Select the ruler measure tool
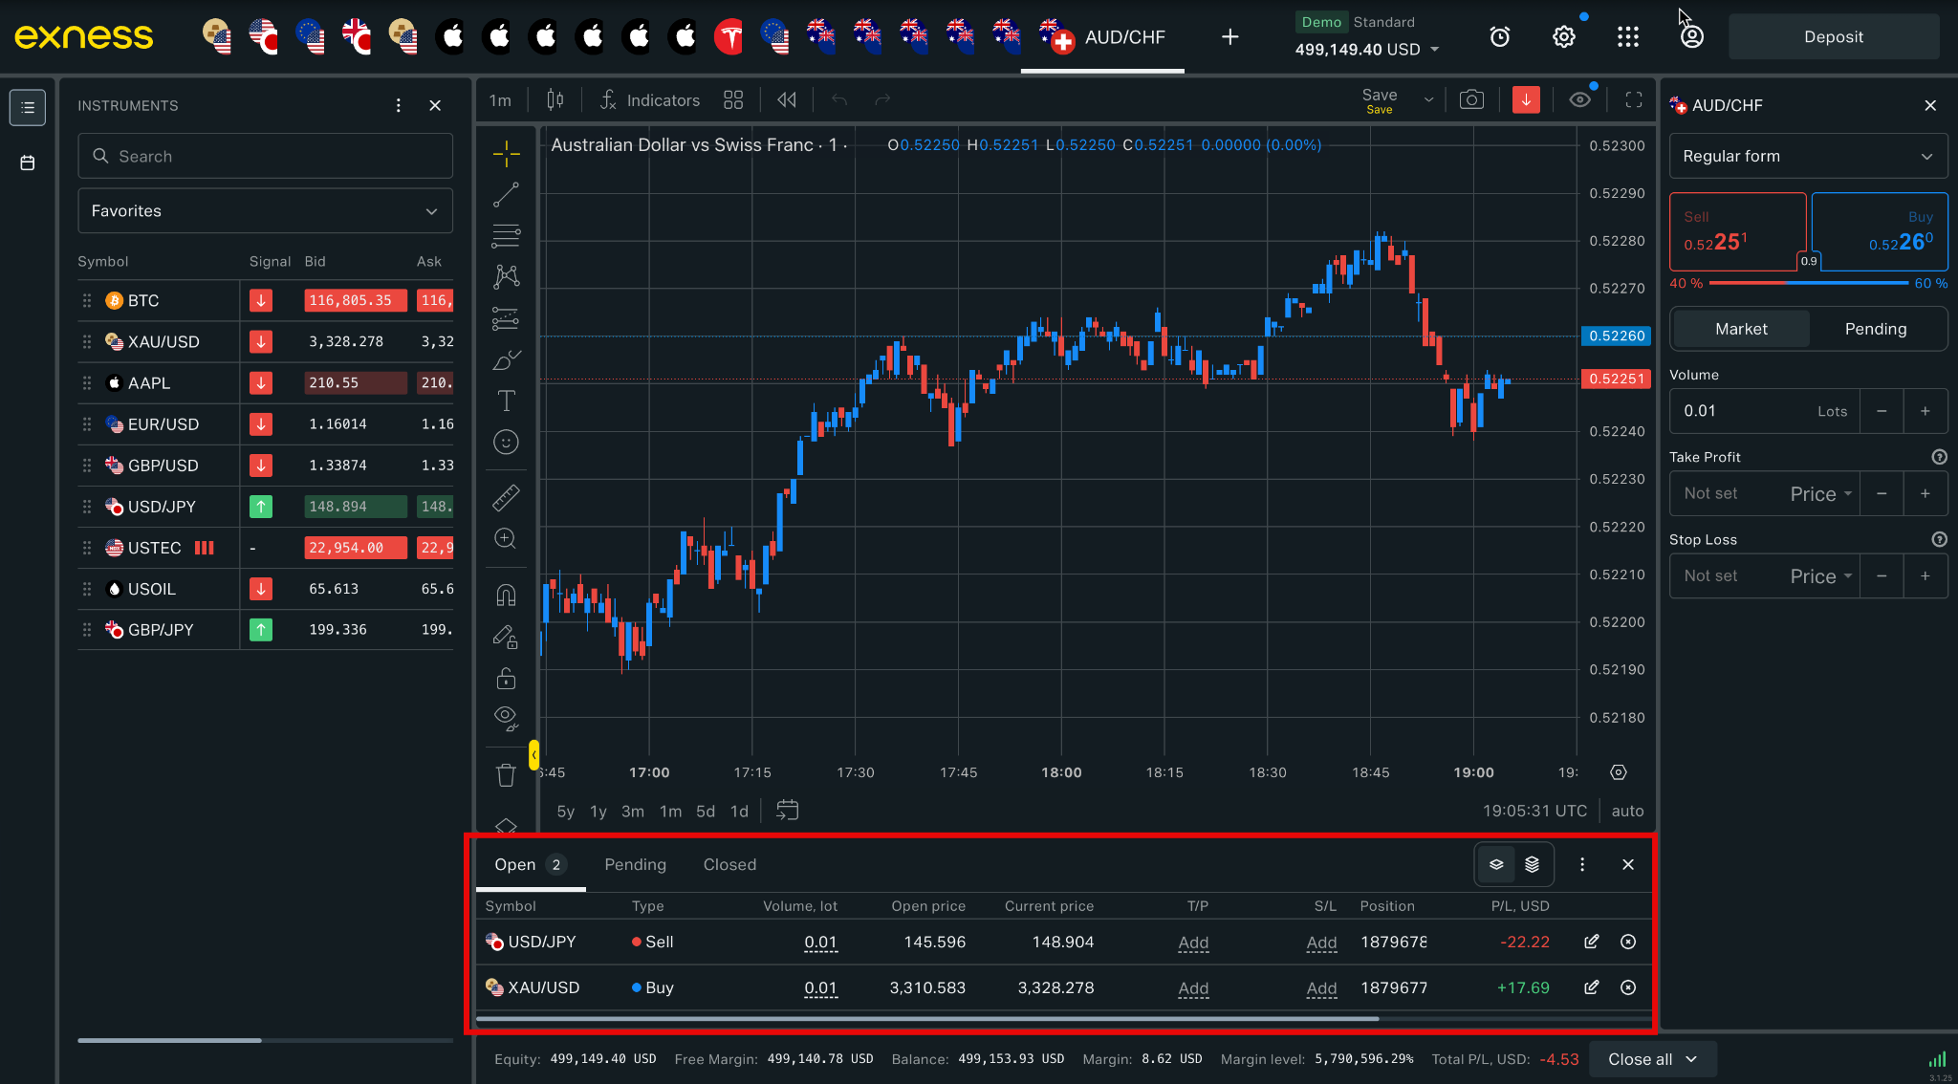Viewport: 1958px width, 1084px height. coord(506,497)
